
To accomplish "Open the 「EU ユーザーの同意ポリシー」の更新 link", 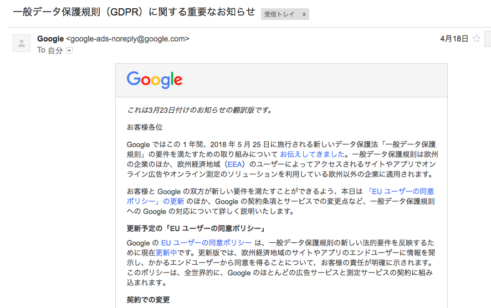I will (280, 196).
